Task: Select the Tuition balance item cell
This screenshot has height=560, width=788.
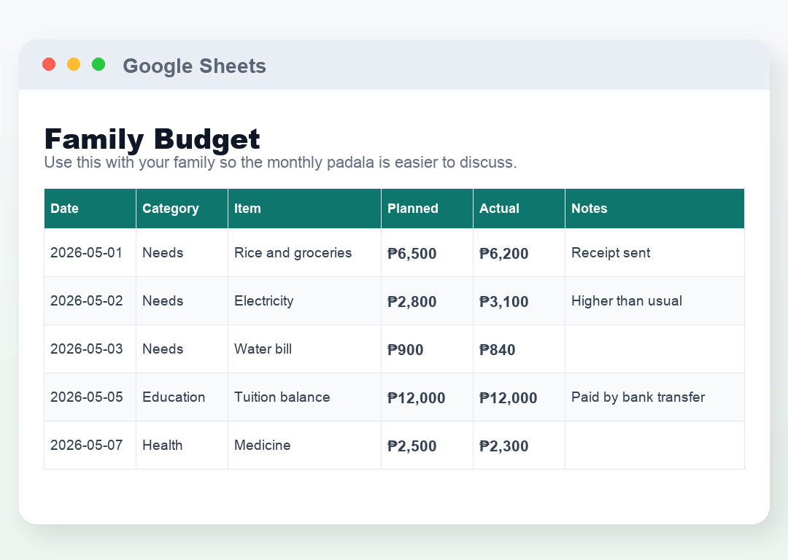Action: (x=304, y=397)
